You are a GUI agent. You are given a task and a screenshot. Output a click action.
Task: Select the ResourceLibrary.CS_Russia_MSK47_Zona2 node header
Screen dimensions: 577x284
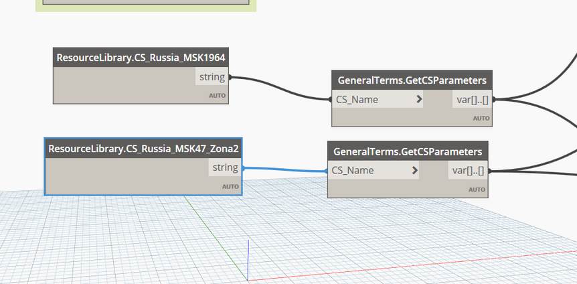(x=143, y=148)
